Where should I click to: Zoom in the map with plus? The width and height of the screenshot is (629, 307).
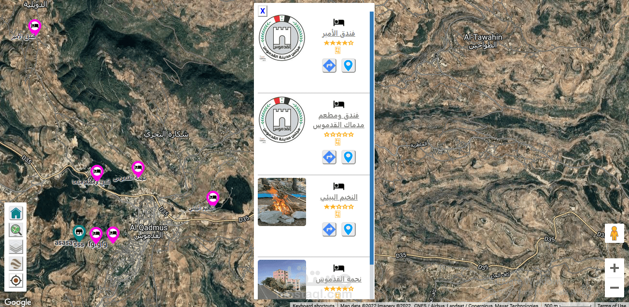click(x=615, y=268)
